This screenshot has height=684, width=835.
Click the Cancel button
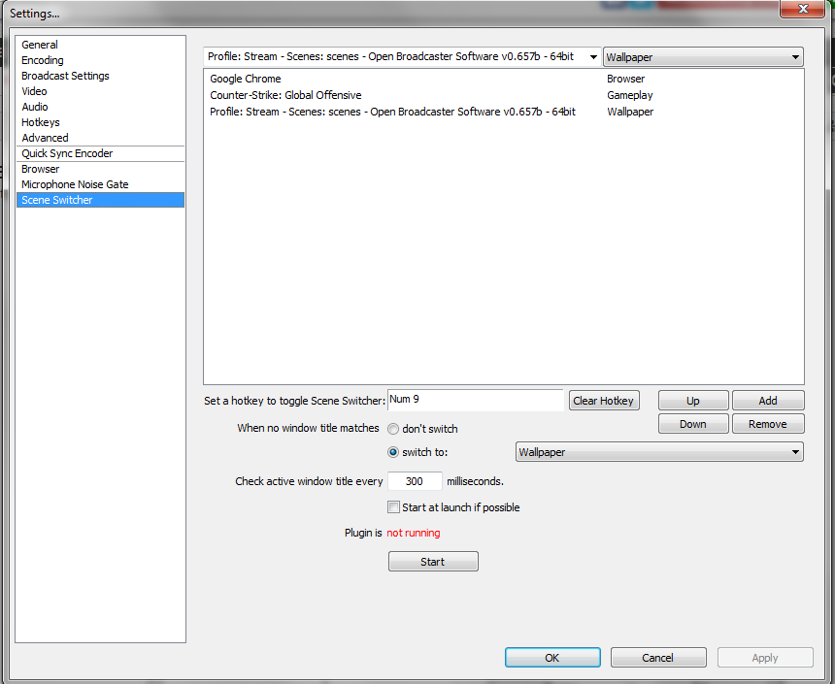tap(657, 658)
